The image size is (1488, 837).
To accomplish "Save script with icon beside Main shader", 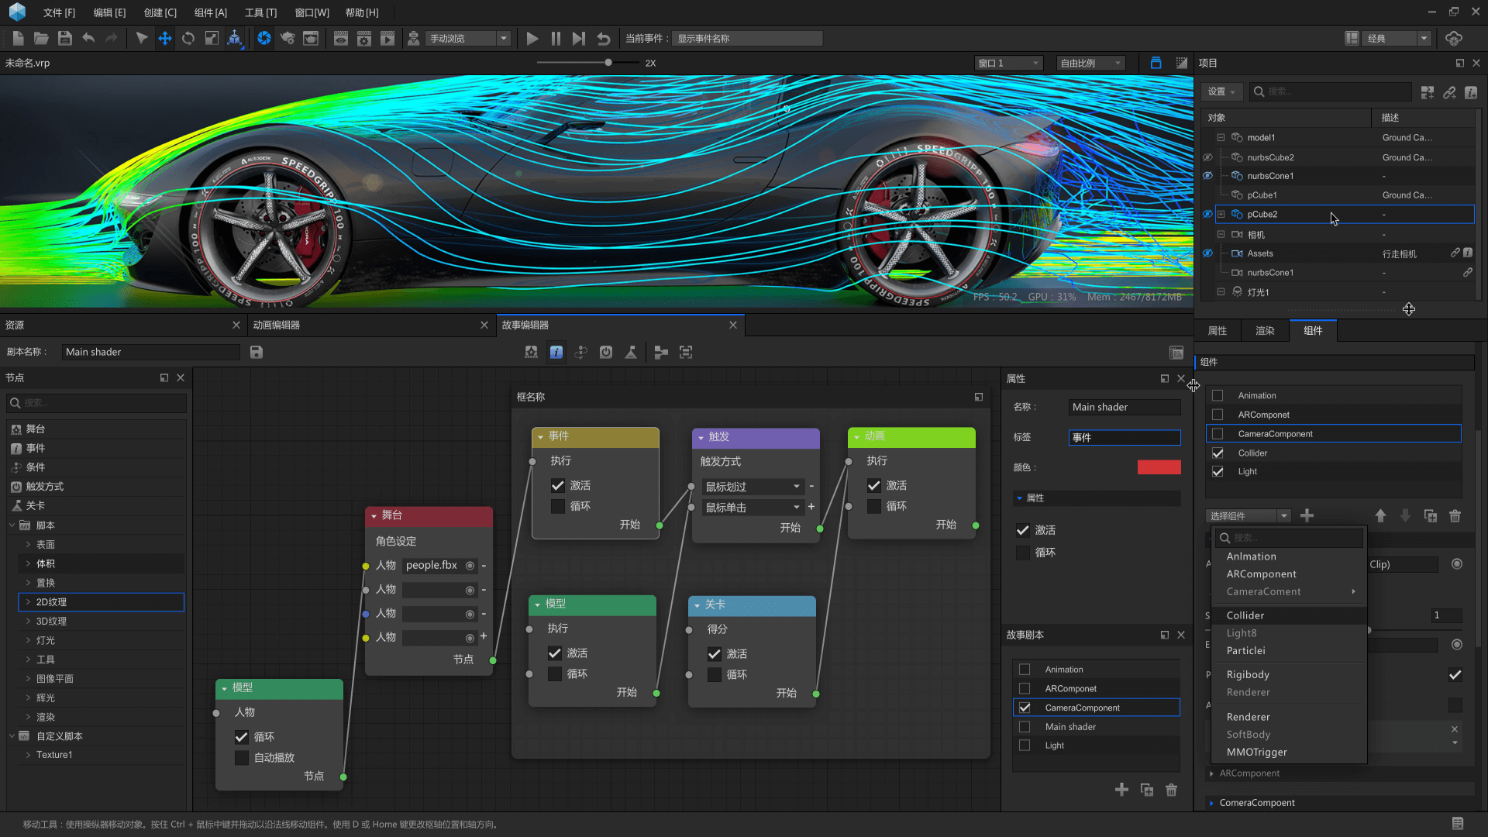I will pos(257,352).
